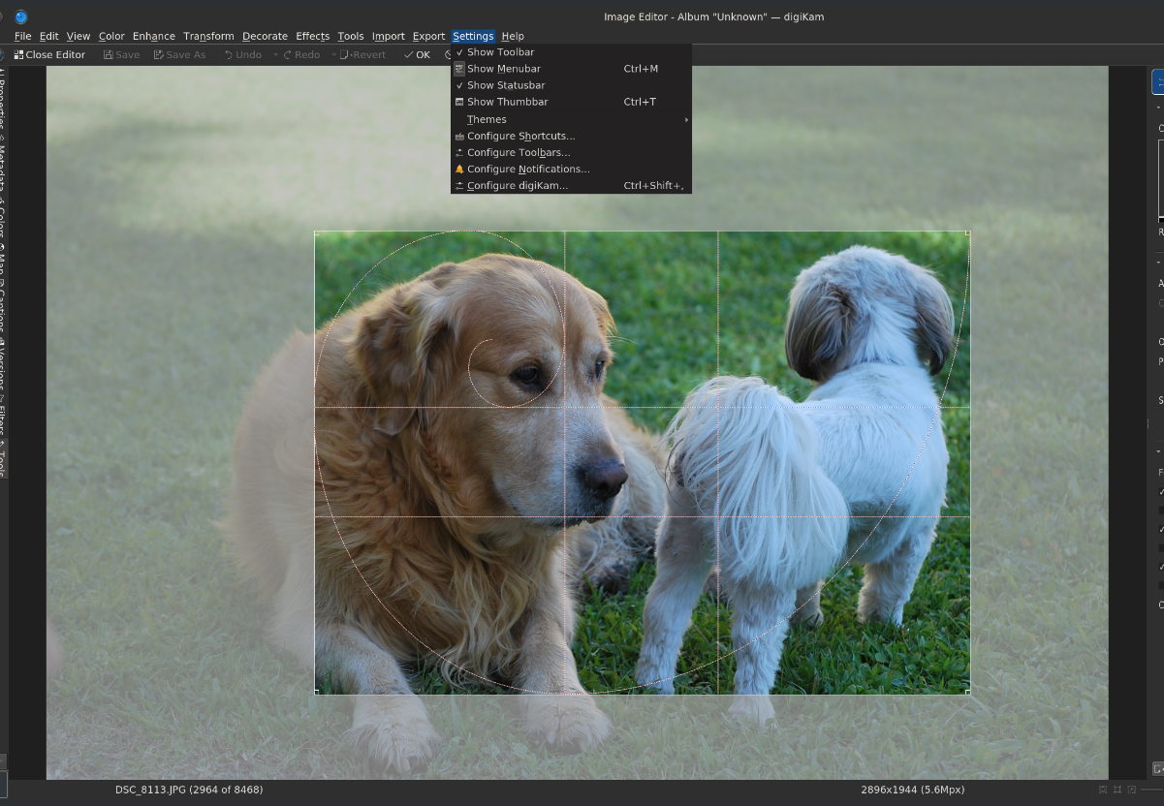Open the Transform menu
Viewport: 1164px width, 806px height.
click(208, 36)
